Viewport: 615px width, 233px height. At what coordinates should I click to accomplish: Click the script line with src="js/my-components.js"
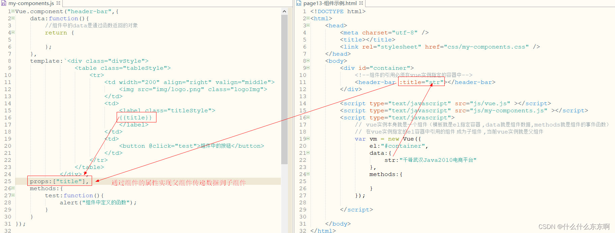click(x=464, y=111)
